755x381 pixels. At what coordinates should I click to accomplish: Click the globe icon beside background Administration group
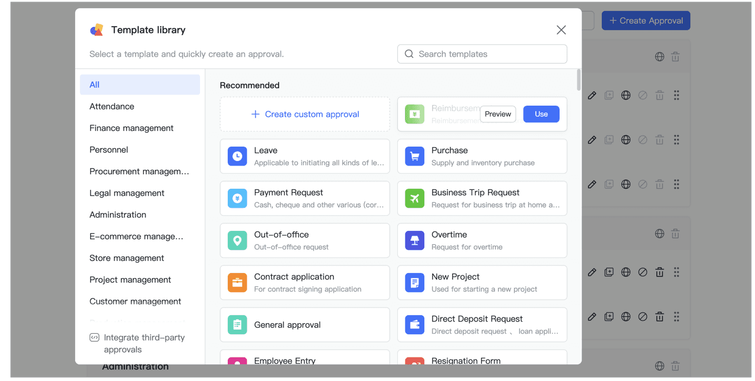[660, 366]
